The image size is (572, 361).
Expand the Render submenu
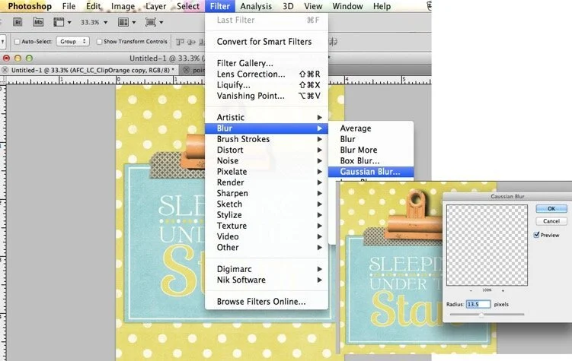pyautogui.click(x=267, y=182)
